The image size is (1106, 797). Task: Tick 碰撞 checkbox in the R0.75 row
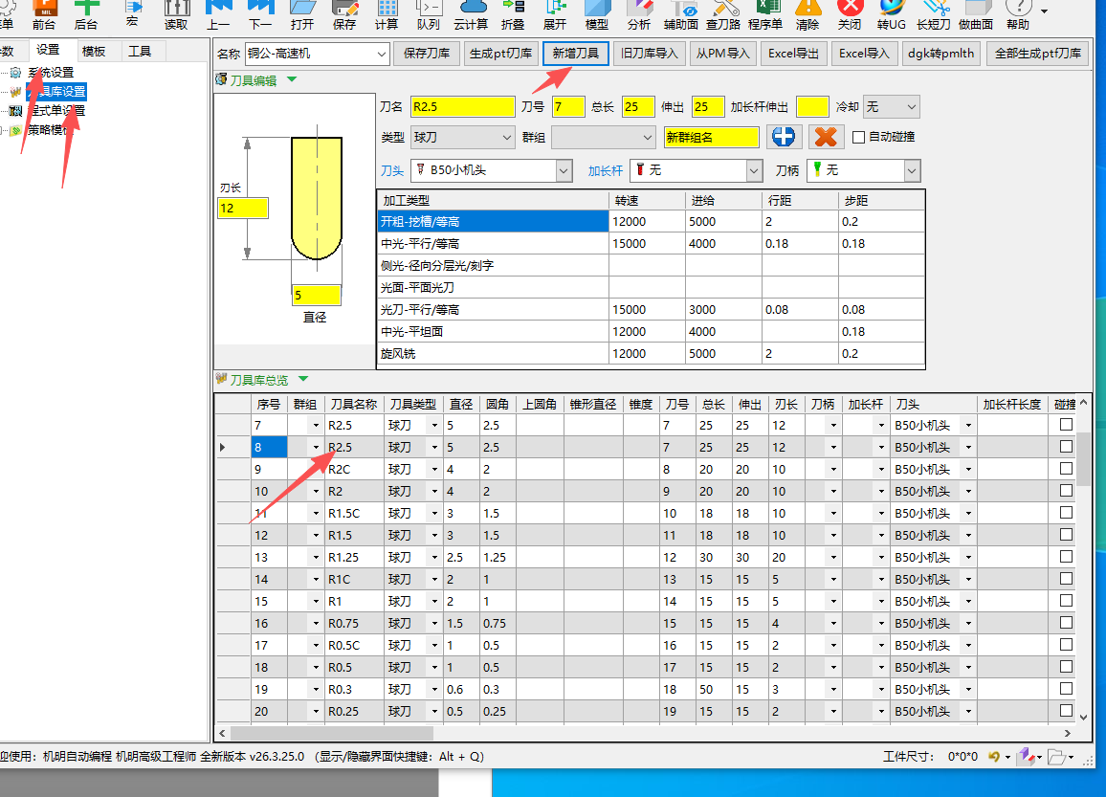tap(1066, 623)
